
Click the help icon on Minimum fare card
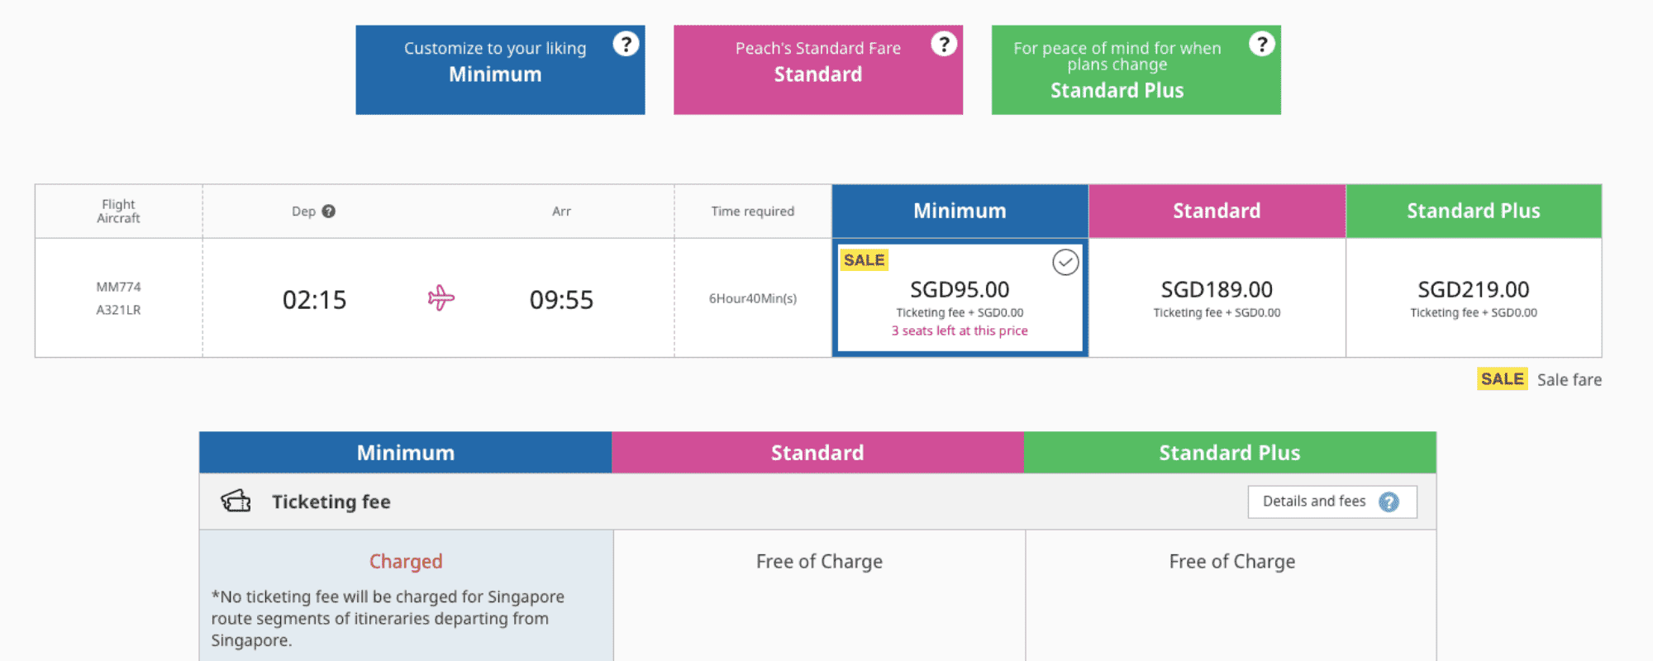click(x=626, y=44)
